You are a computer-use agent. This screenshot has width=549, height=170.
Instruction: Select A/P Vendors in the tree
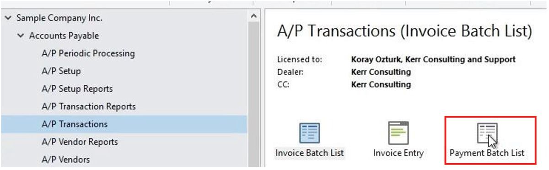coord(66,160)
